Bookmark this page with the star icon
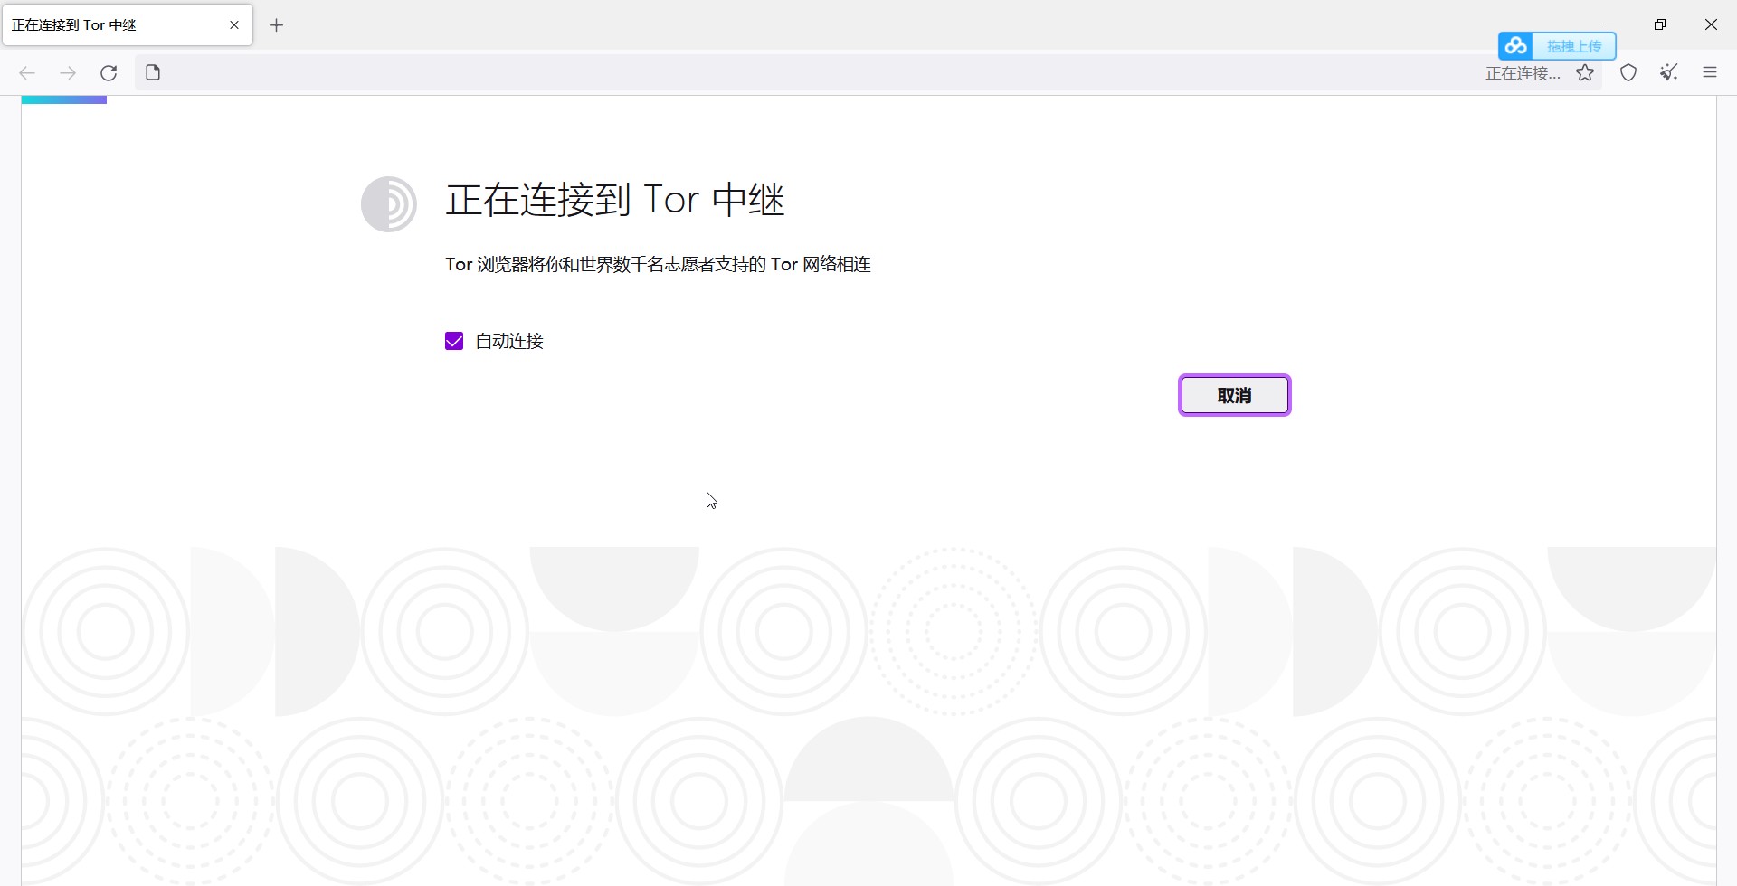 pos(1585,73)
